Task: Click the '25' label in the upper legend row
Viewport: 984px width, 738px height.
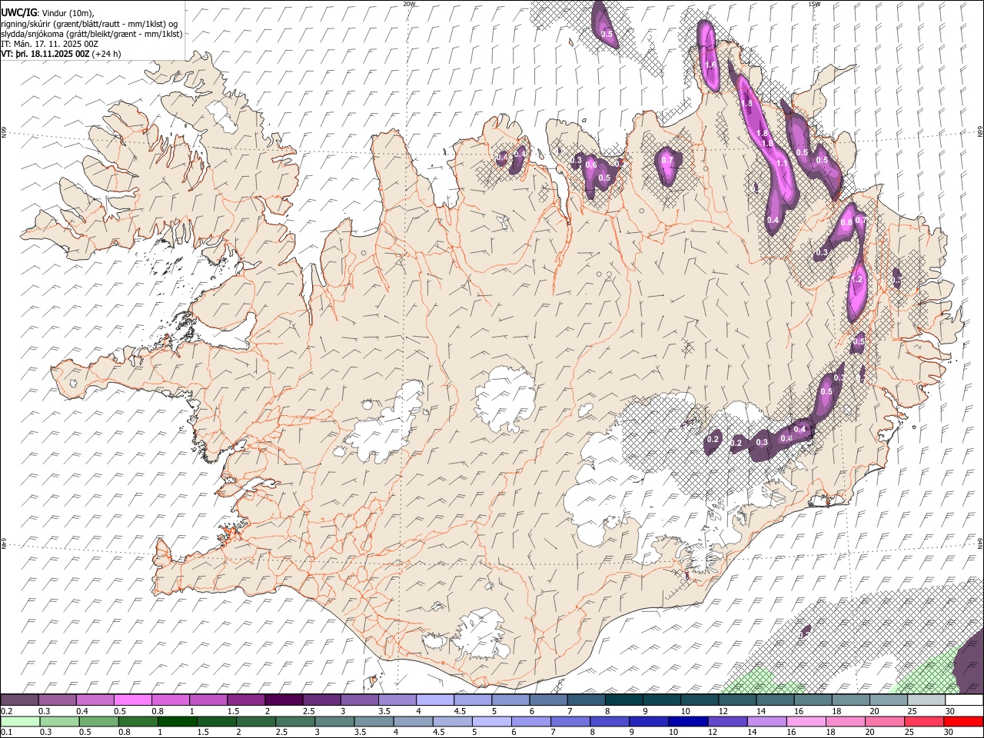Action: [912, 711]
